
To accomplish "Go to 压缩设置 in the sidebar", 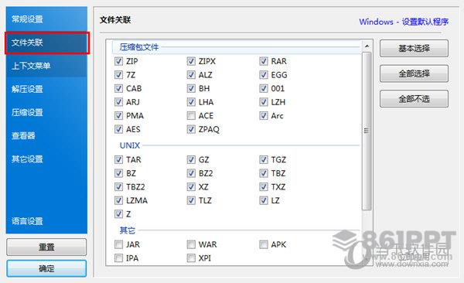I will (x=46, y=112).
